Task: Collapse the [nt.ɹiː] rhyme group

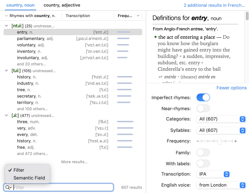Action: coord(7,26)
